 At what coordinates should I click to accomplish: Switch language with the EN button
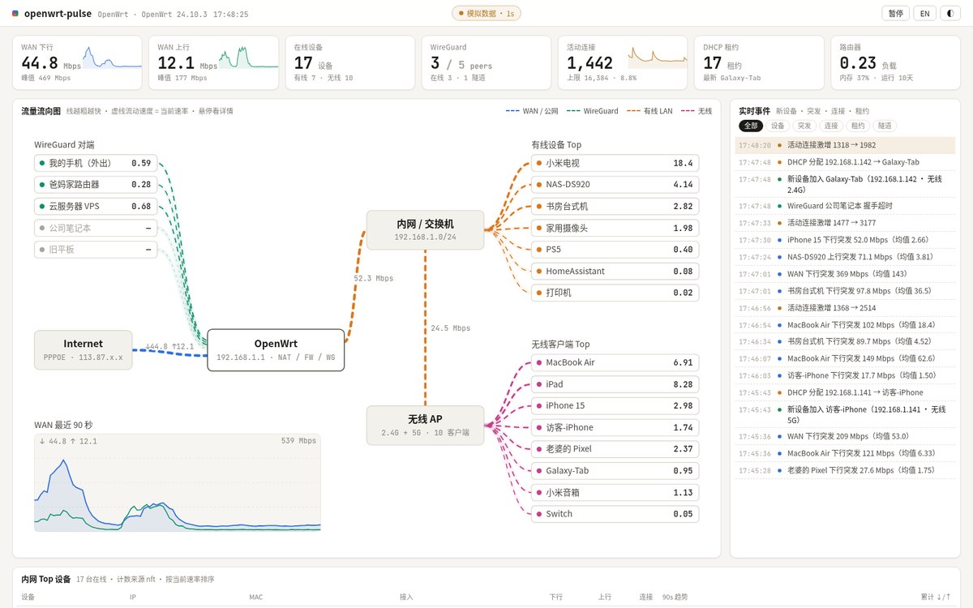coord(924,14)
